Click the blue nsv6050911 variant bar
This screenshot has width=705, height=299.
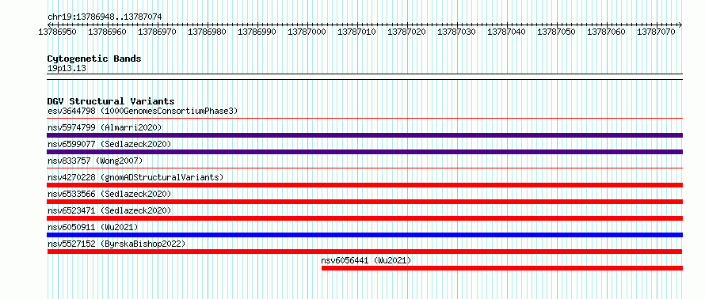[364, 235]
